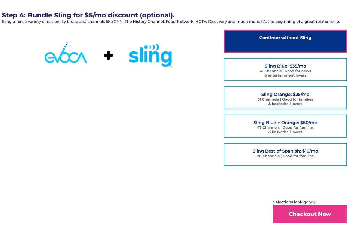The image size is (349, 225).
Task: Click the "20 Channels | Good for families" text
Action: 285,156
